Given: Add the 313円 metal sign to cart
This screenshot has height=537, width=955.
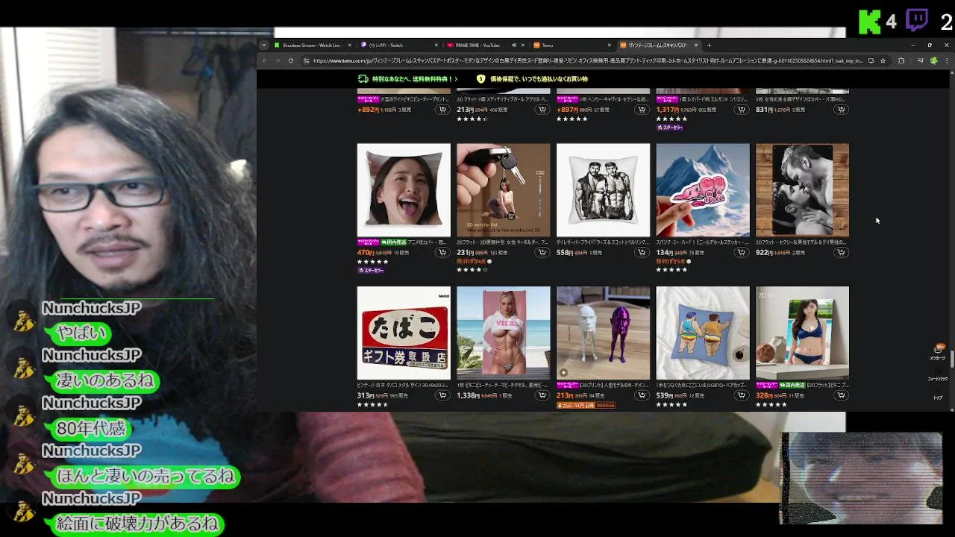Looking at the screenshot, I should pyautogui.click(x=442, y=396).
